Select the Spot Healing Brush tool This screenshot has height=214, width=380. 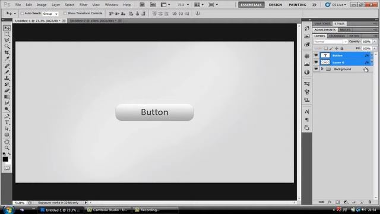pos(7,66)
